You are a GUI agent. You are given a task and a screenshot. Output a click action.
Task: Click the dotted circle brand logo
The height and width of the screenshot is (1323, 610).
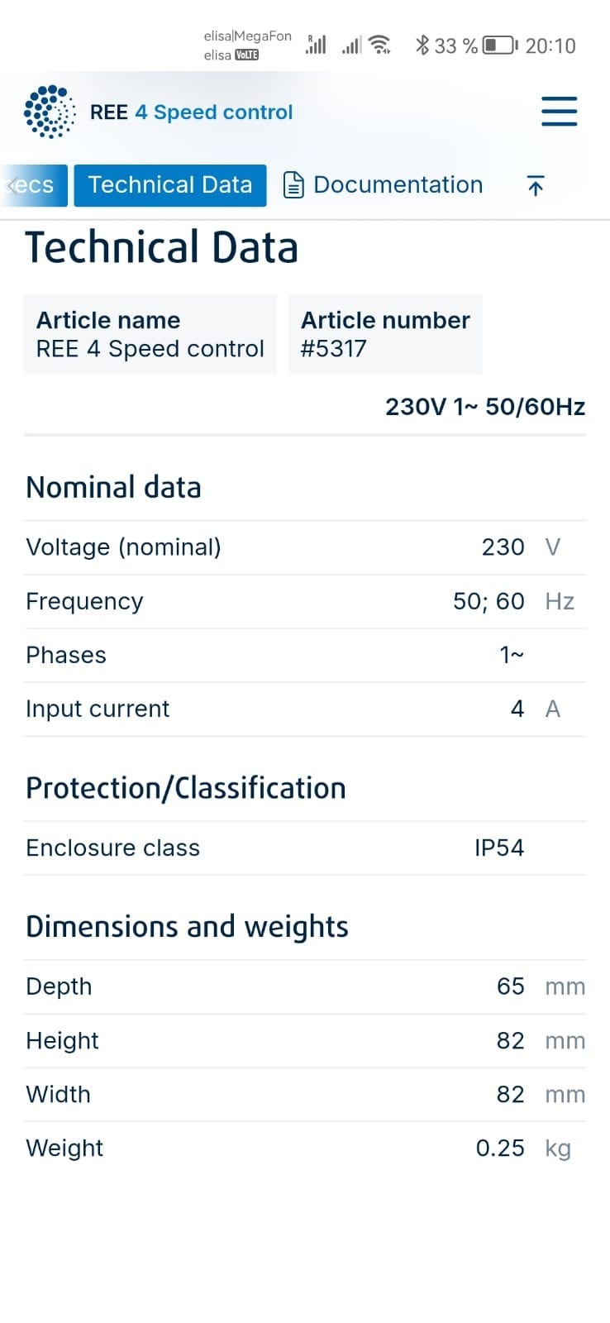tap(50, 112)
